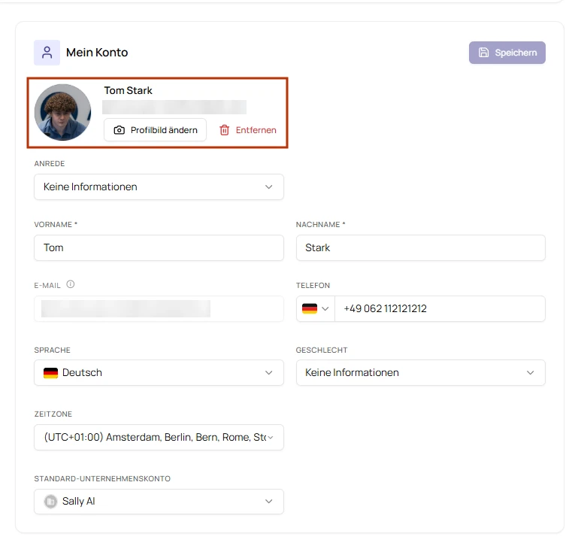Open Standard-Unternehmenskonto dropdown showing Sally AI

[x=159, y=502]
